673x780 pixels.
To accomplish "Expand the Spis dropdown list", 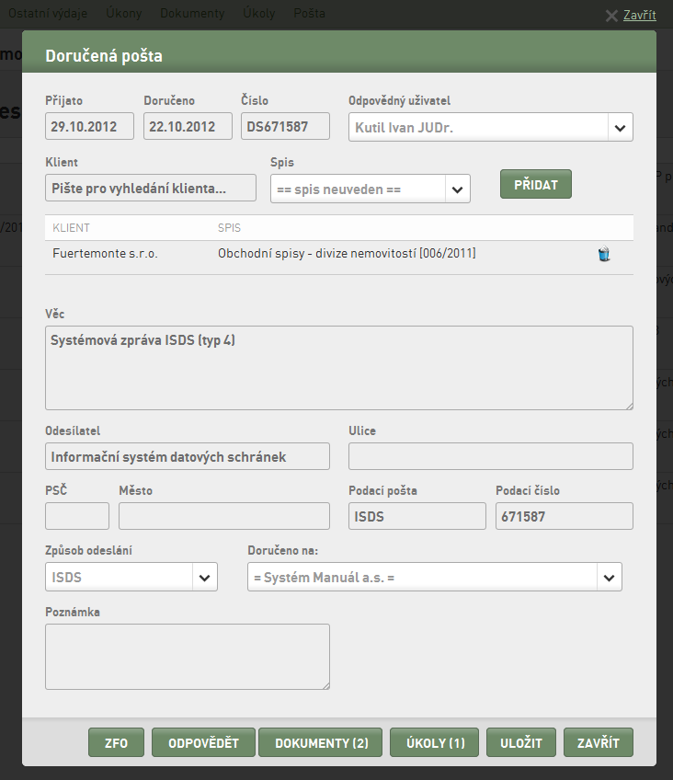I will (371, 189).
